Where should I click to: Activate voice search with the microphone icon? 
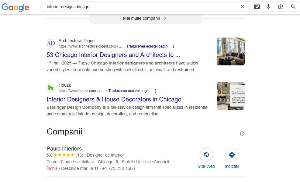coord(268,6)
